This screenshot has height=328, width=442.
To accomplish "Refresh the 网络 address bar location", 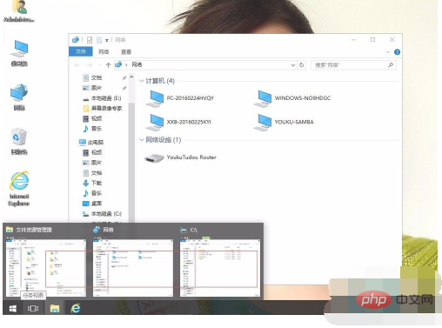I will [x=302, y=65].
